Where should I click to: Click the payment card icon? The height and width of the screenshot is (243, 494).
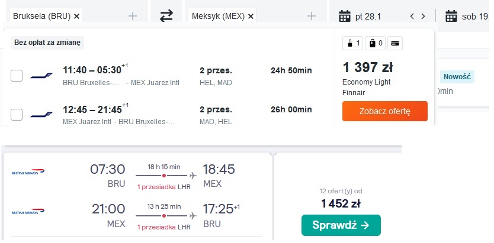coord(394,43)
